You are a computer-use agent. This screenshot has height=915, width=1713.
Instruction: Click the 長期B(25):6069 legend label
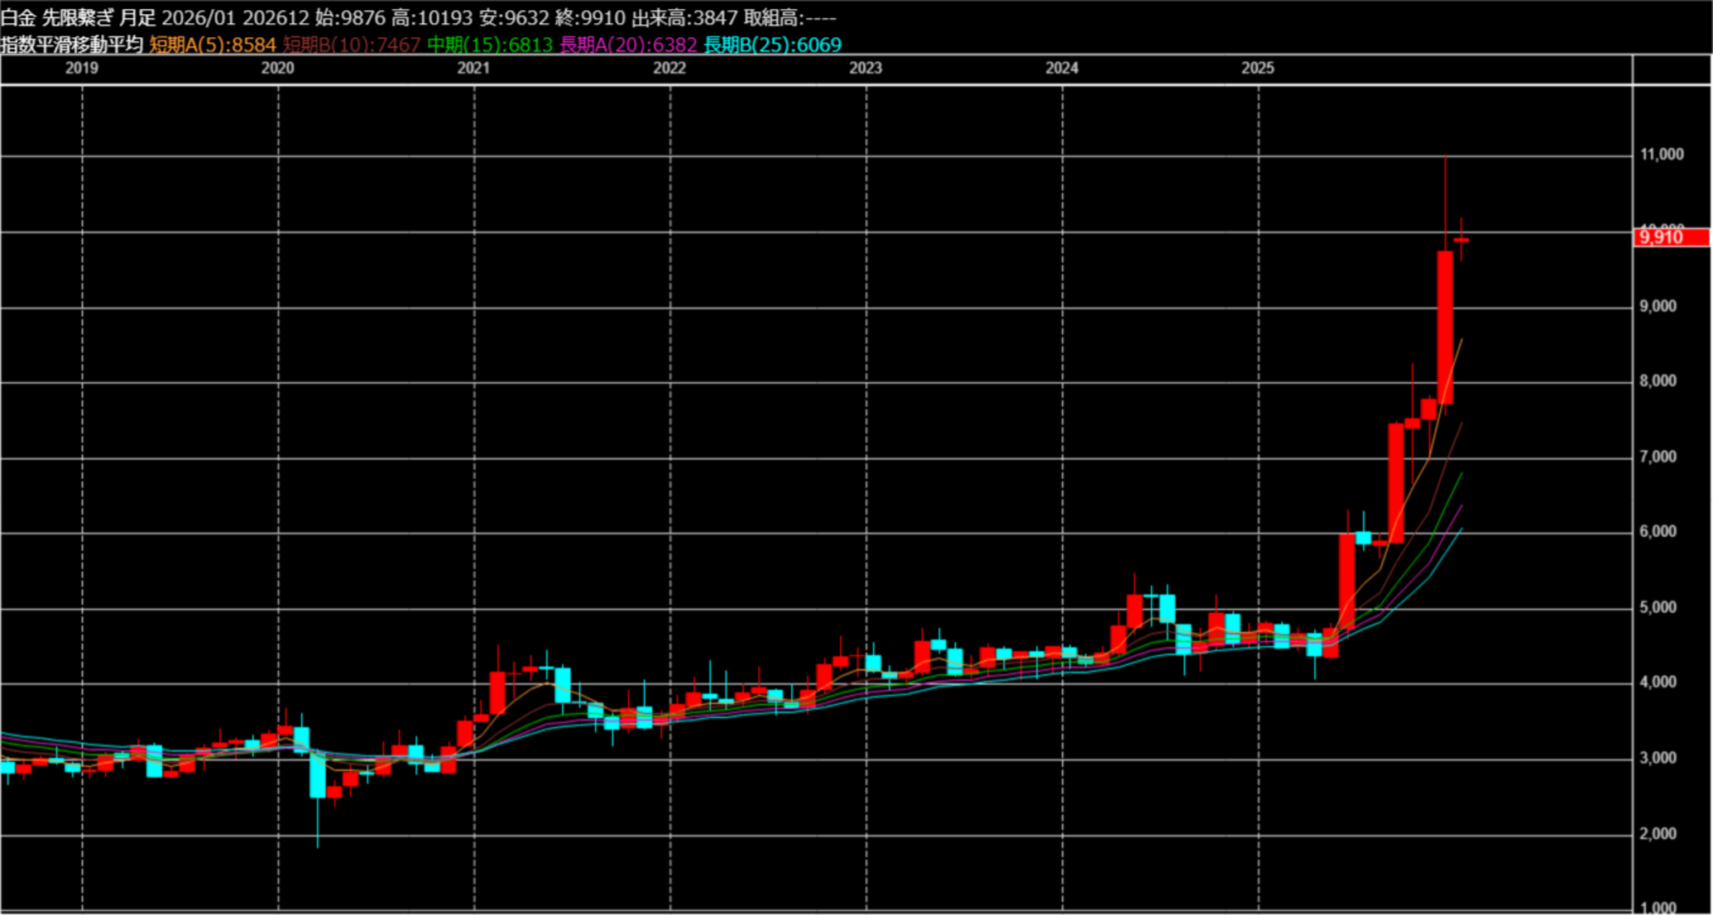772,45
